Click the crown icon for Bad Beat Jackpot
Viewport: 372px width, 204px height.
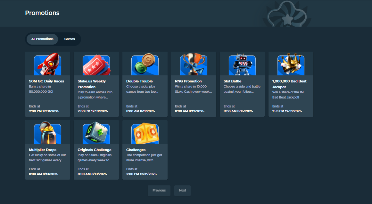pyautogui.click(x=291, y=64)
